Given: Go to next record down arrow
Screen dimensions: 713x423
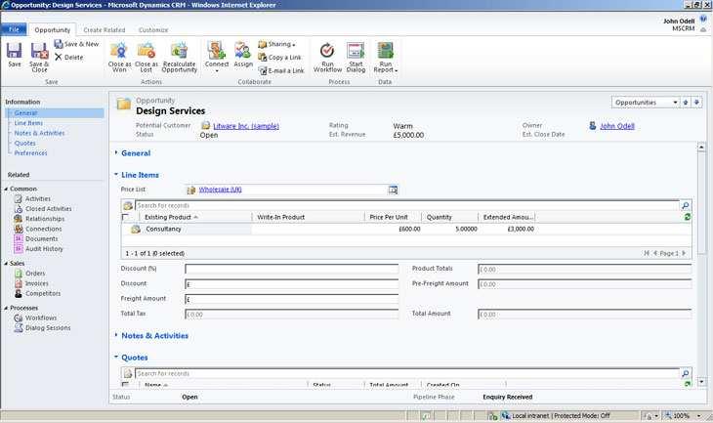Looking at the screenshot, I should tap(696, 103).
